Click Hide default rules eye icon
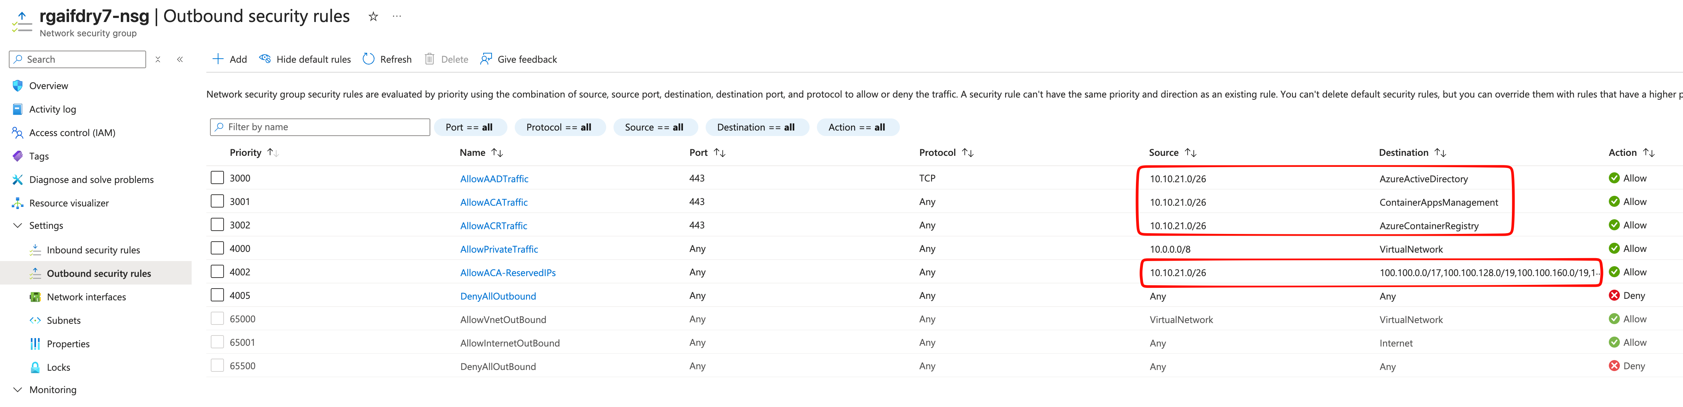1683x407 pixels. [x=265, y=59]
